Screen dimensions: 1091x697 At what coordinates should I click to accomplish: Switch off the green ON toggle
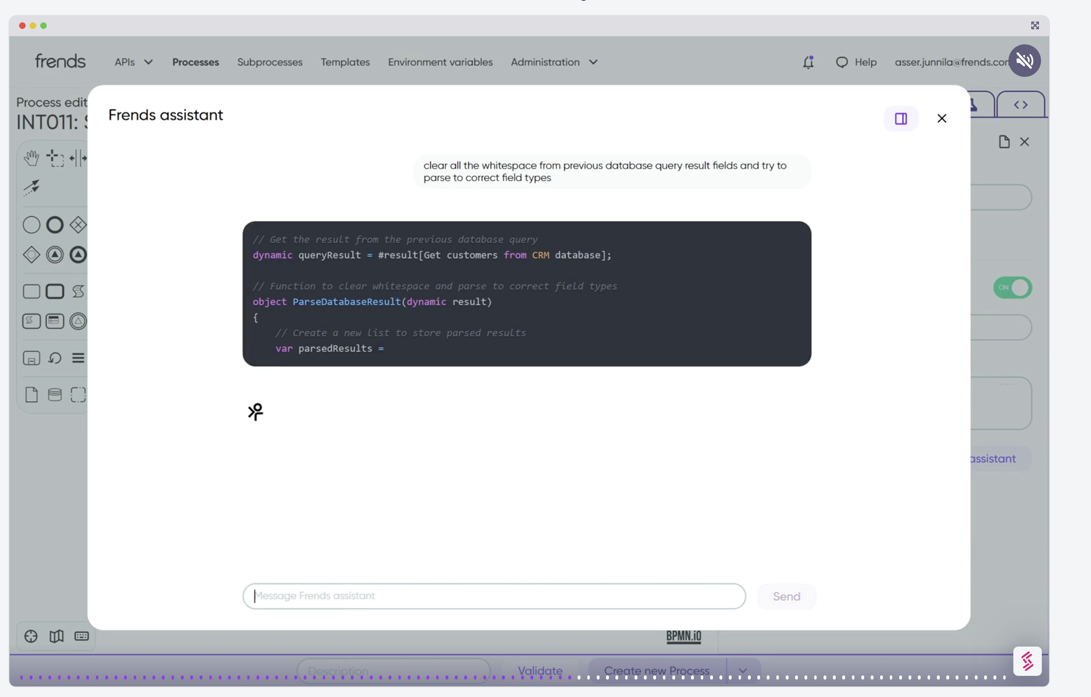point(1012,288)
